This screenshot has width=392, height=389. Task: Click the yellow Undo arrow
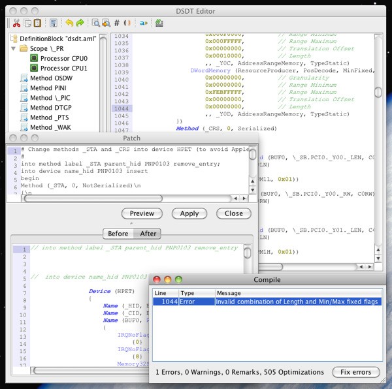click(x=69, y=23)
